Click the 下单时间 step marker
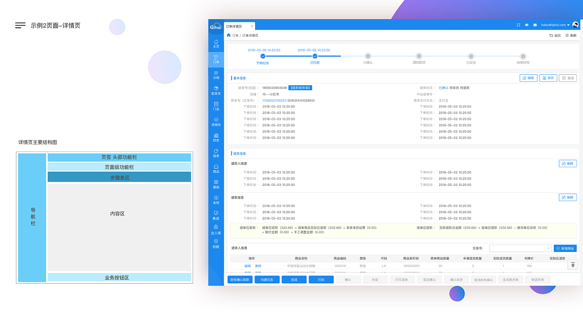Image resolution: width=583 pixels, height=328 pixels. [x=263, y=56]
